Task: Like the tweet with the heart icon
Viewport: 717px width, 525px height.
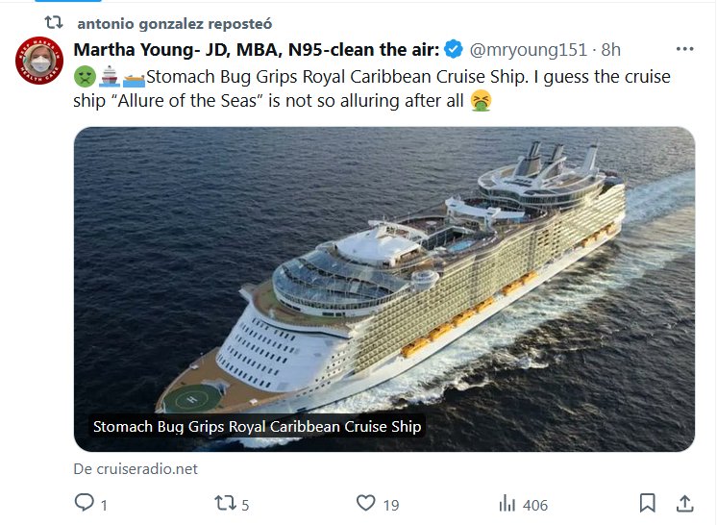Action: tap(365, 502)
